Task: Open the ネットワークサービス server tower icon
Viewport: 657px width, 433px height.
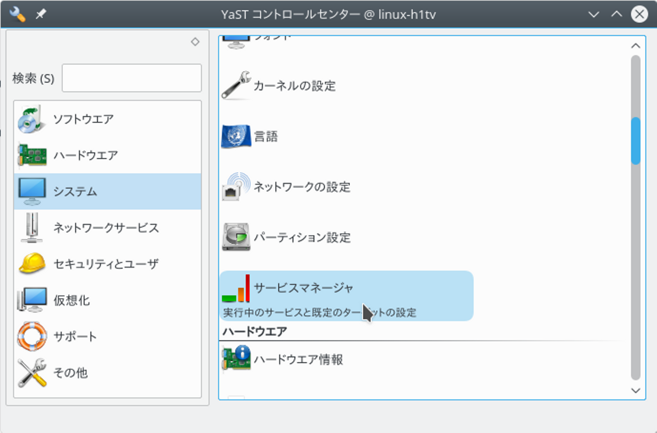Action: (x=32, y=228)
